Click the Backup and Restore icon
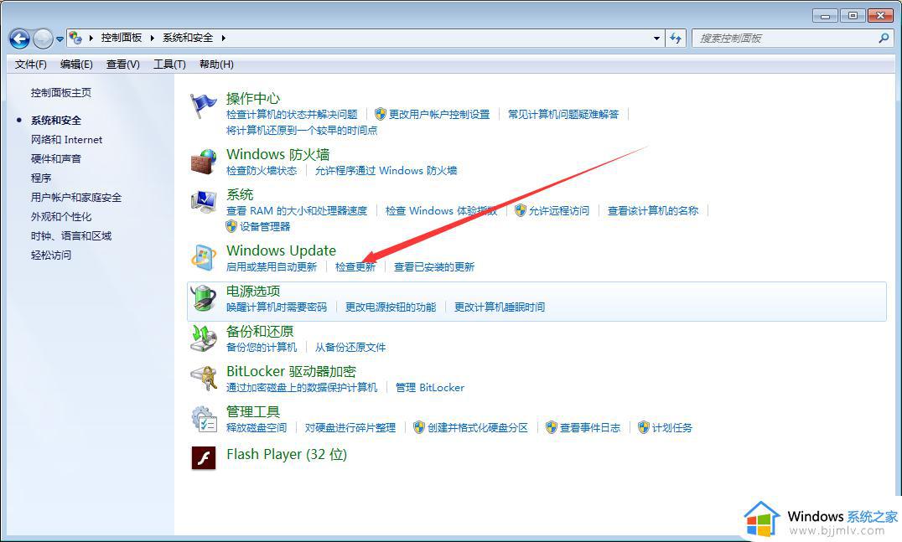This screenshot has height=542, width=902. pyautogui.click(x=204, y=338)
